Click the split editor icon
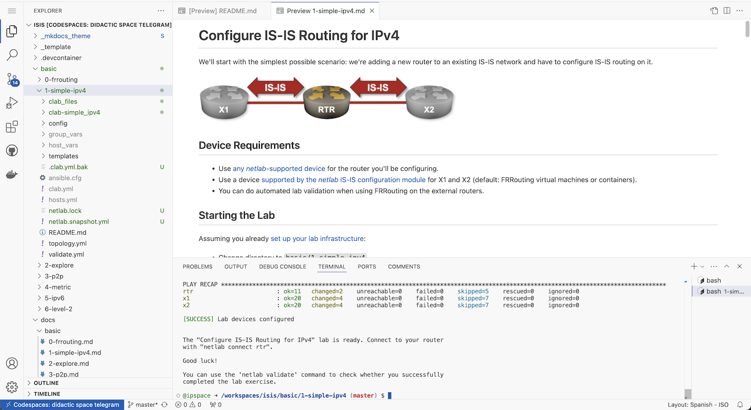The width and height of the screenshot is (751, 410). click(x=727, y=10)
